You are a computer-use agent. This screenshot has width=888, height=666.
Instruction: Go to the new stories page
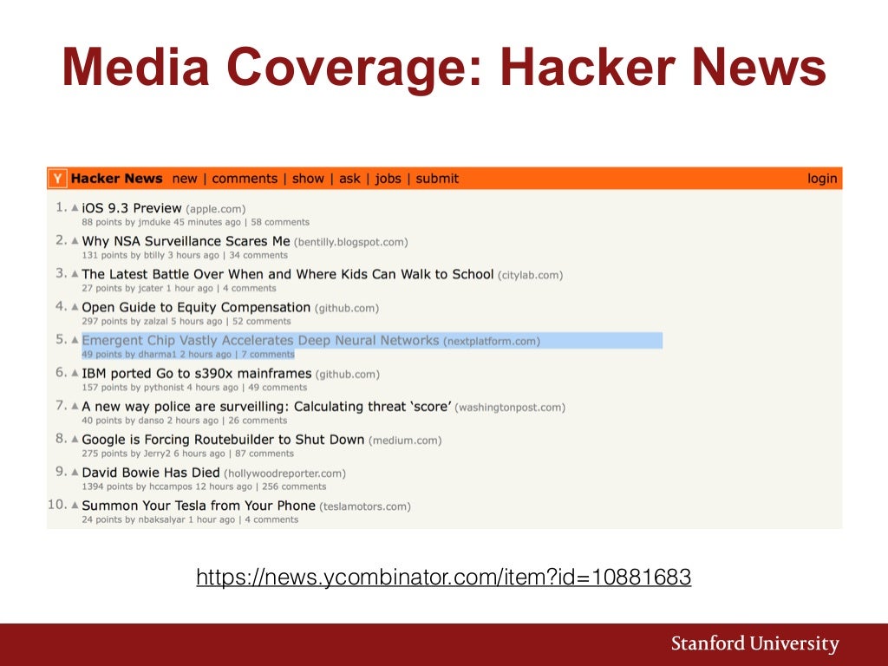(x=185, y=179)
